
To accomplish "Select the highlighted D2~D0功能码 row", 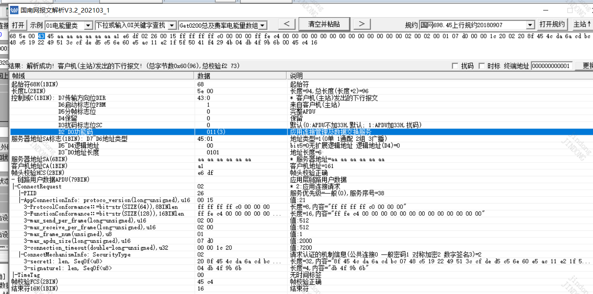I will (300, 132).
